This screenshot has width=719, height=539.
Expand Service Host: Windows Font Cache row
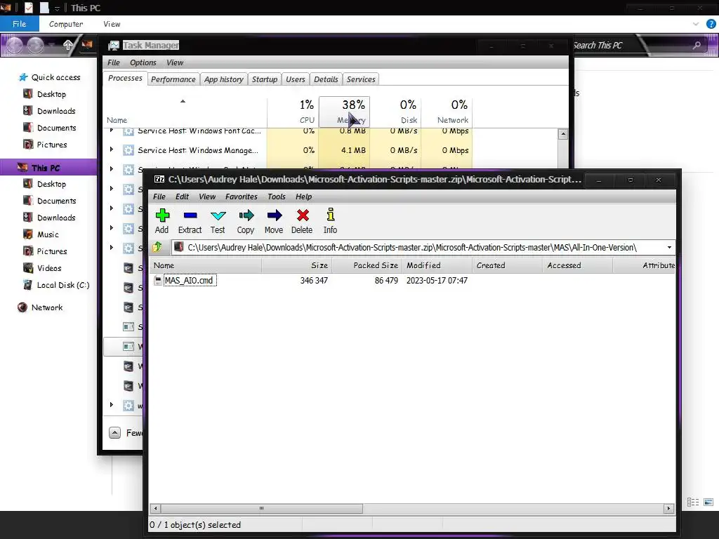click(x=112, y=131)
